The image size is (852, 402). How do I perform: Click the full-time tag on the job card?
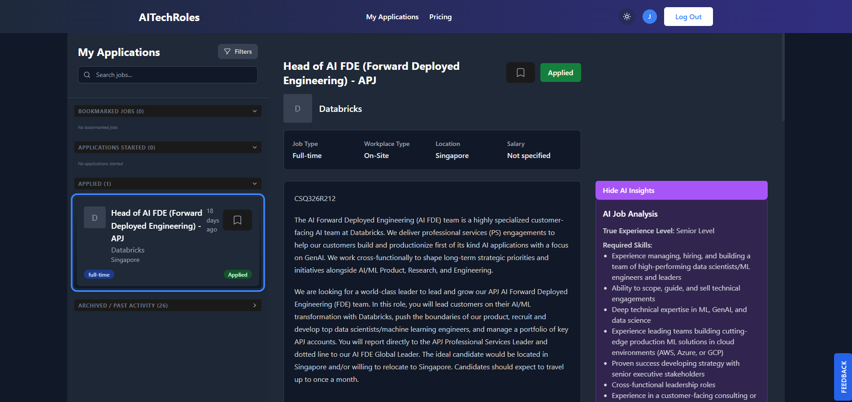(99, 274)
